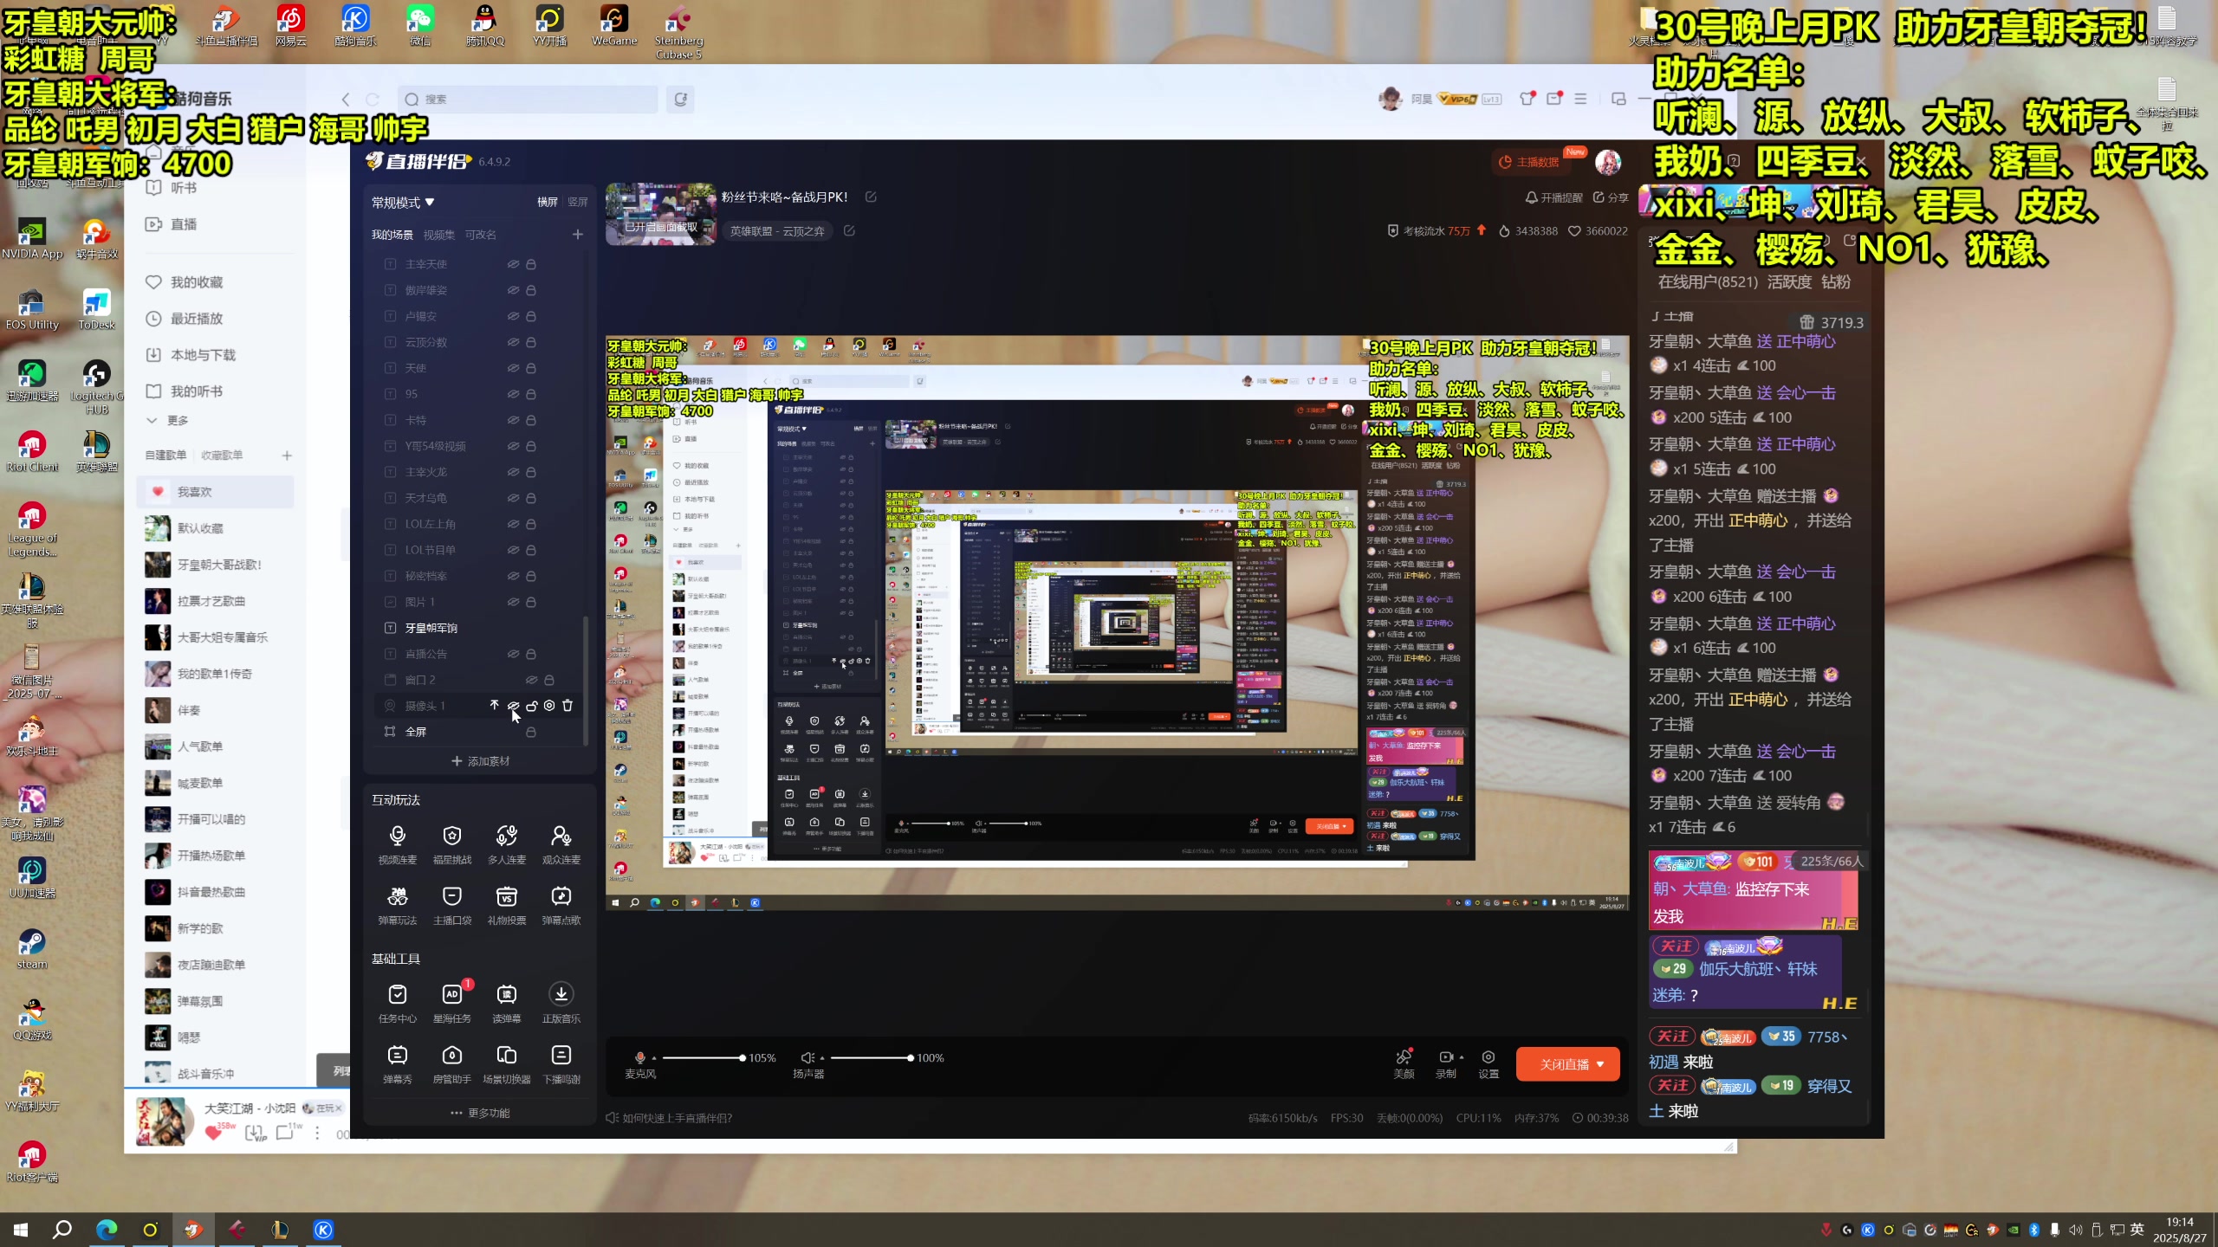The width and height of the screenshot is (2218, 1247).
Task: Open the 读弹幕 read danmaku tool
Action: [x=506, y=1003]
